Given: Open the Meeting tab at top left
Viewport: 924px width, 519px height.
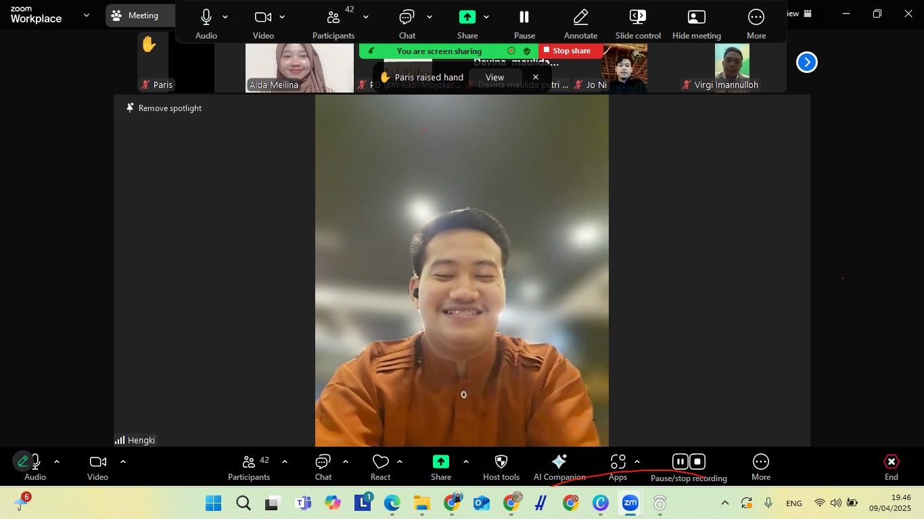Looking at the screenshot, I should [x=139, y=16].
